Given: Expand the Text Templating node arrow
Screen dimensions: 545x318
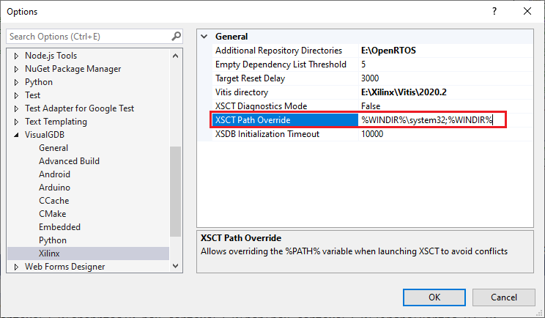Looking at the screenshot, I should [x=16, y=122].
